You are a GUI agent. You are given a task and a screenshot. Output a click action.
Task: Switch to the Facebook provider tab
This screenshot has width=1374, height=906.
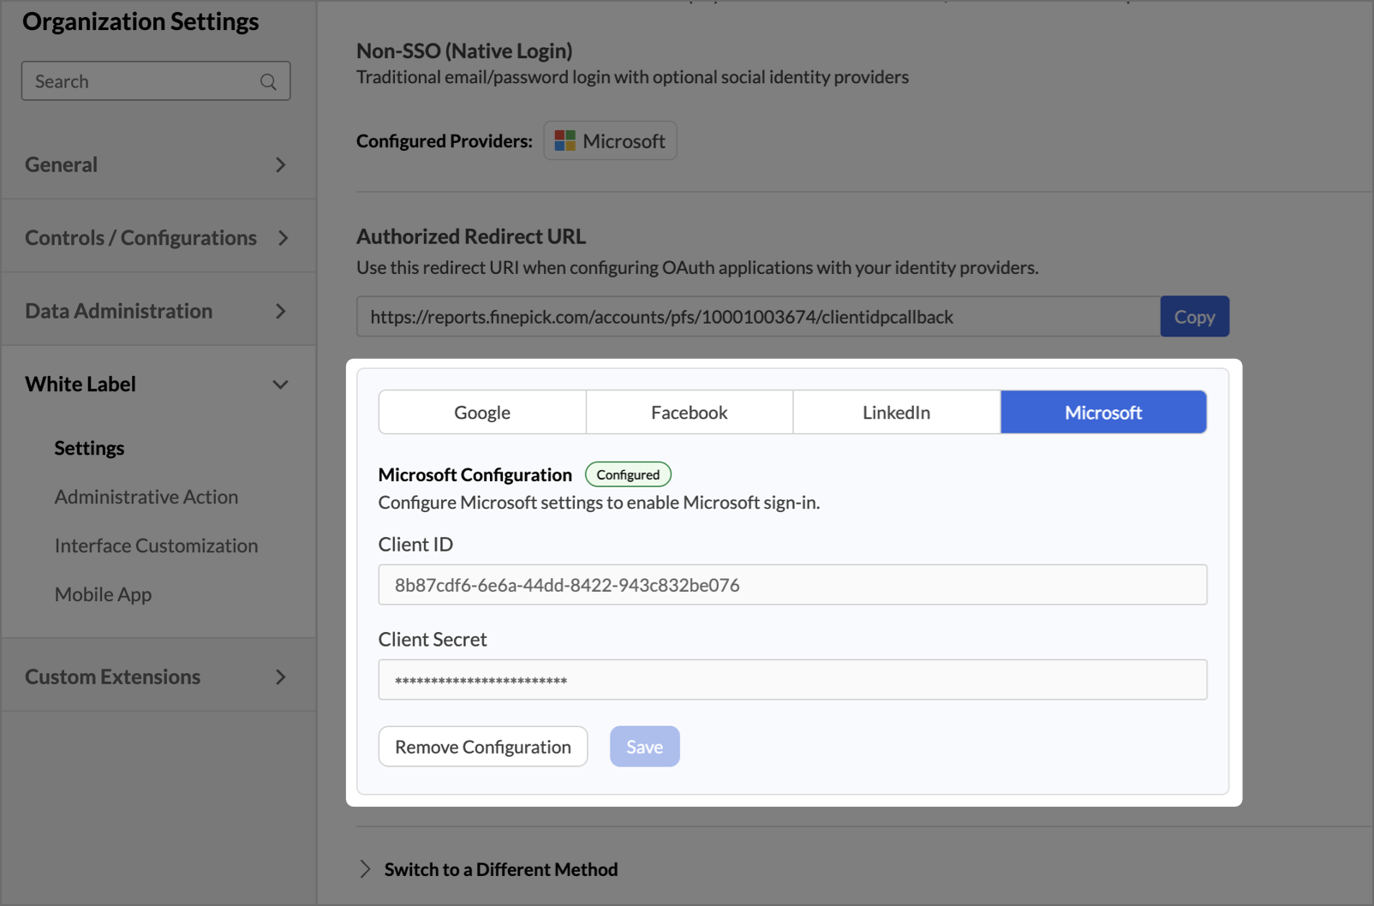coord(690,412)
